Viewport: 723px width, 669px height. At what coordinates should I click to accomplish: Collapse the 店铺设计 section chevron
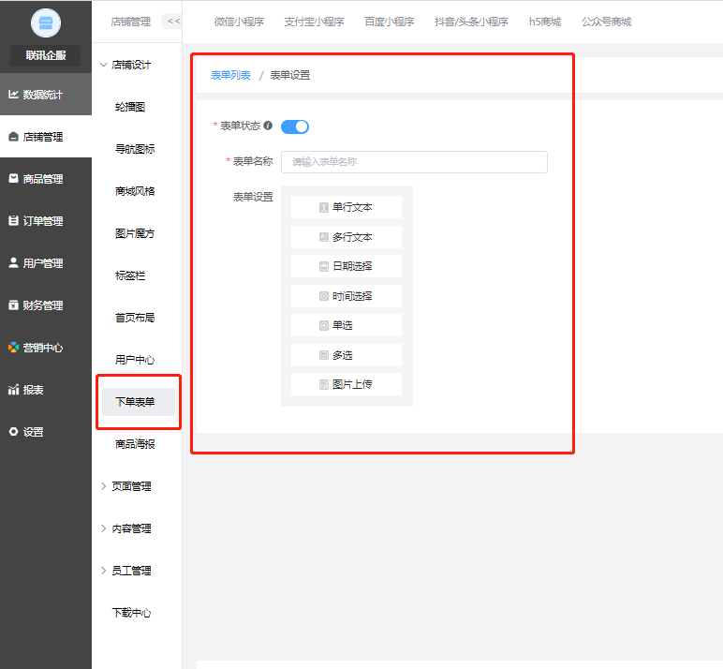pos(104,65)
